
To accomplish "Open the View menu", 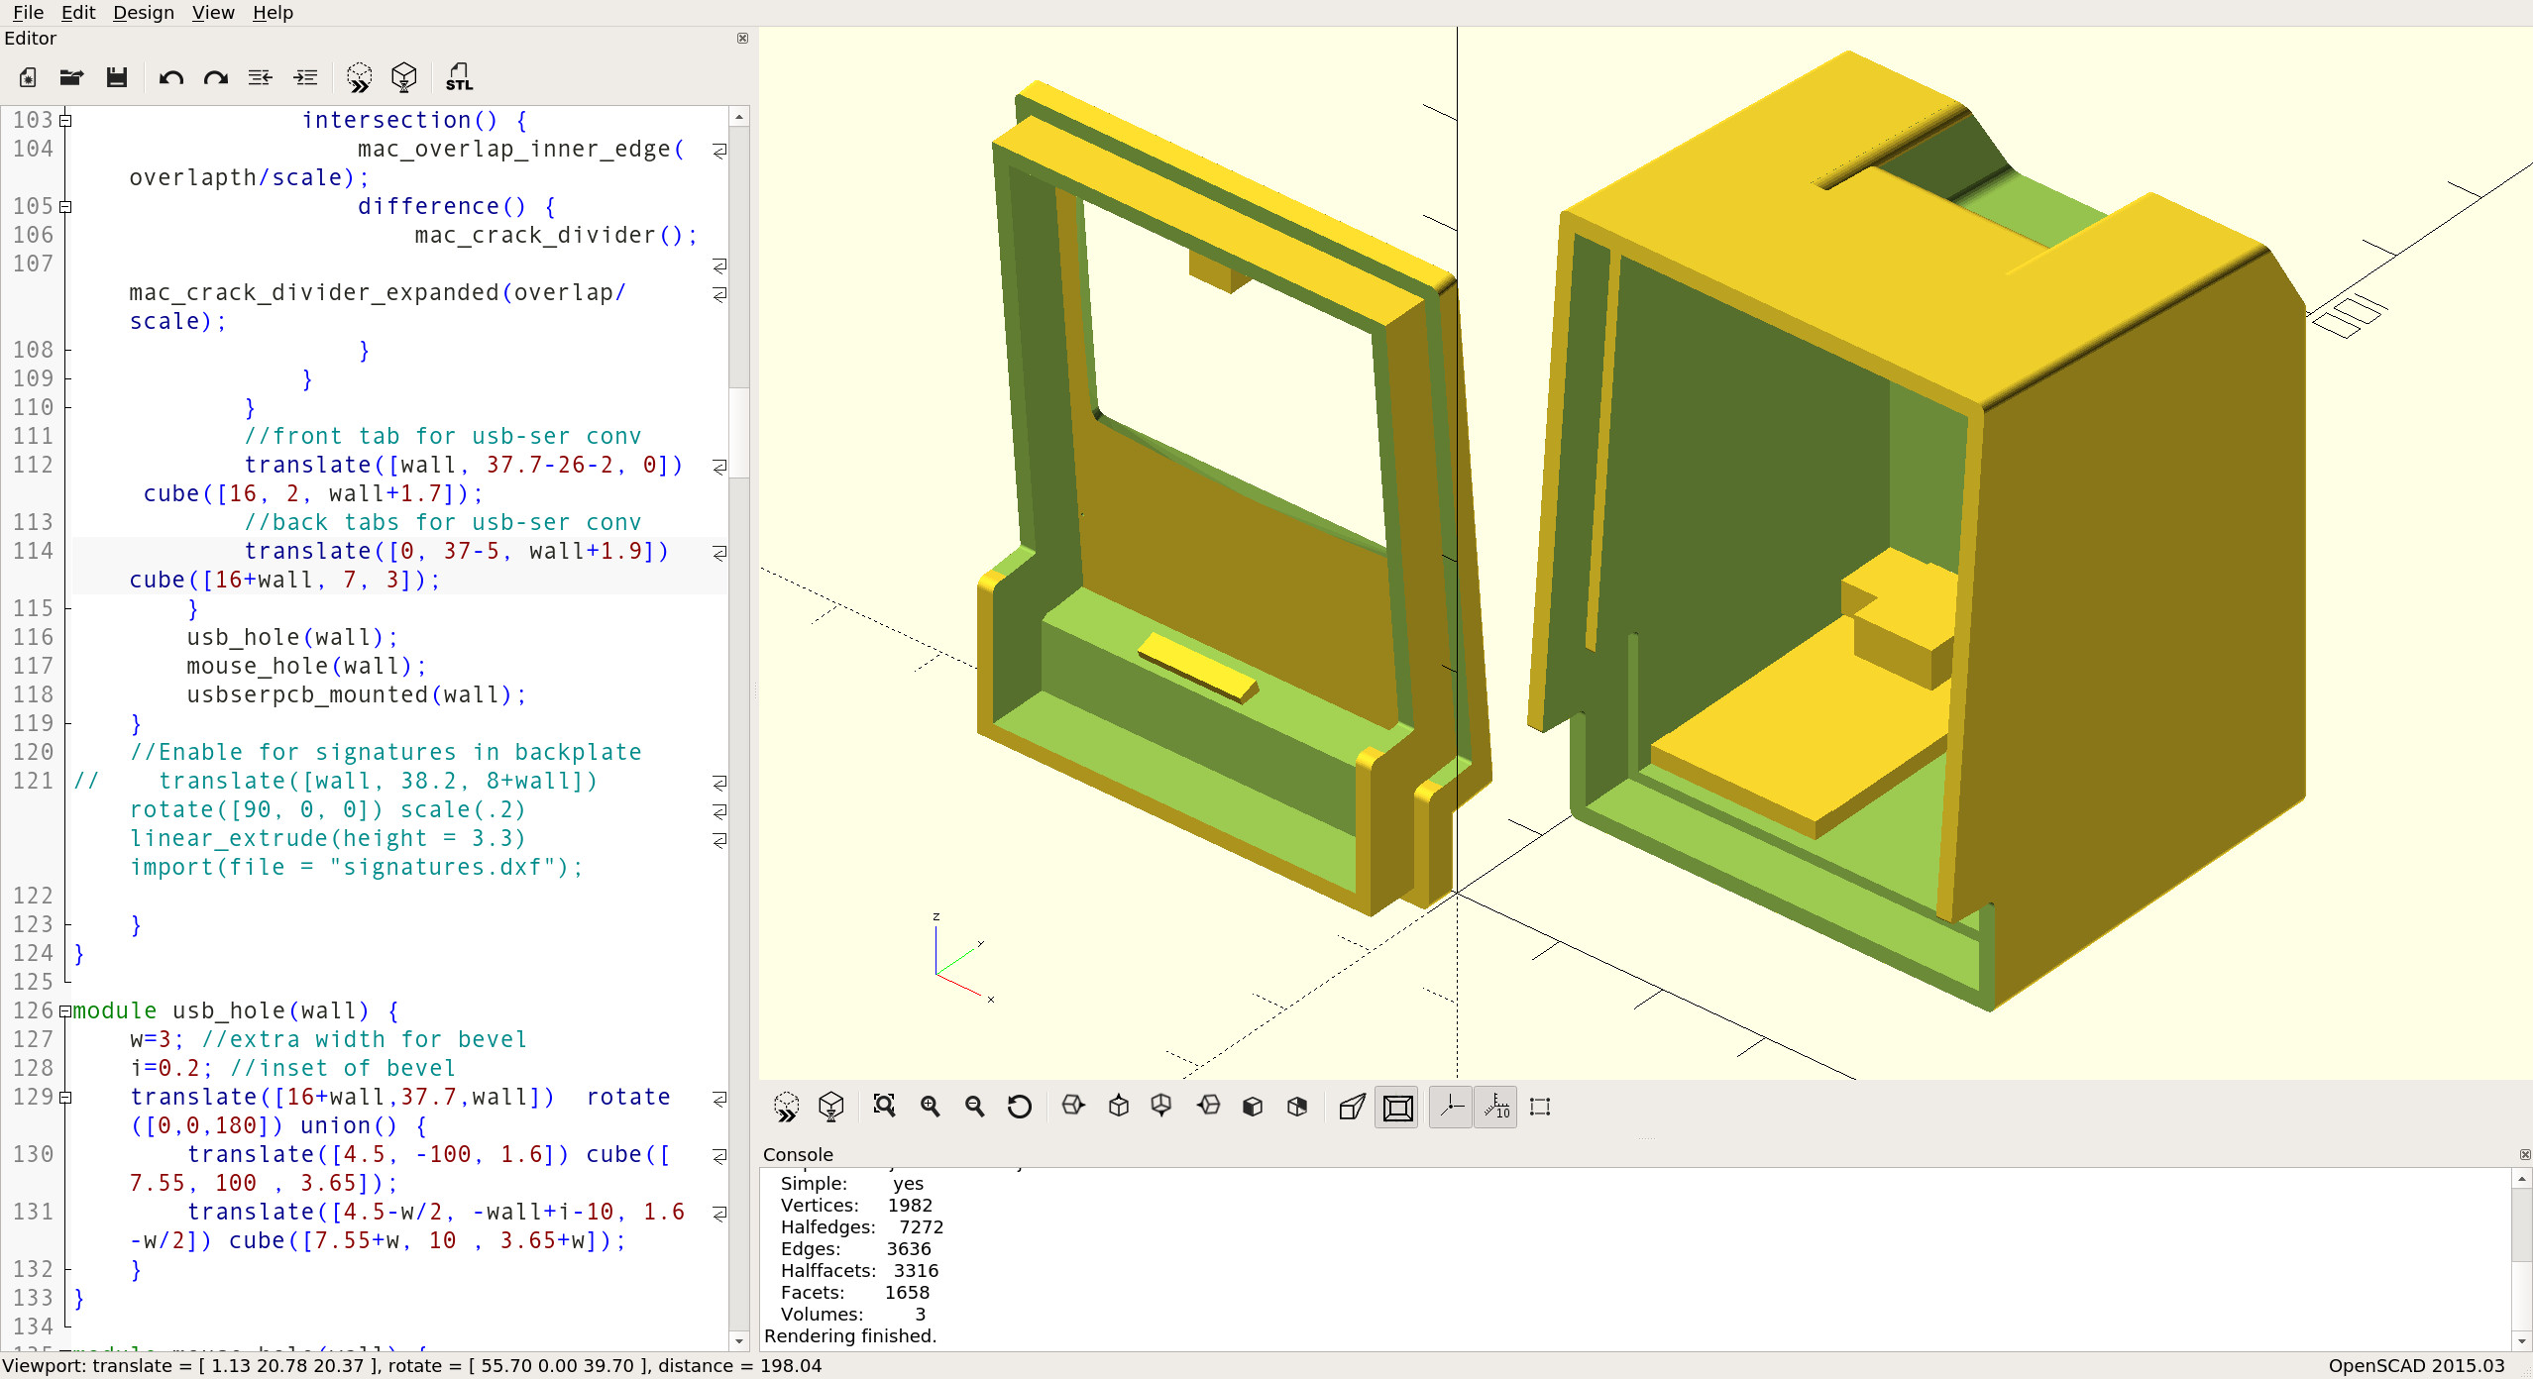I will tap(212, 12).
